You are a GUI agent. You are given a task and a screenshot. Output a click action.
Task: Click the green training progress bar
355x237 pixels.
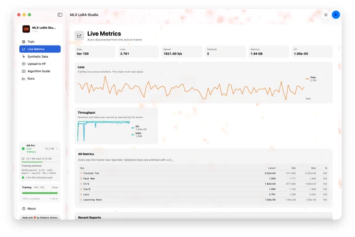pos(40,193)
